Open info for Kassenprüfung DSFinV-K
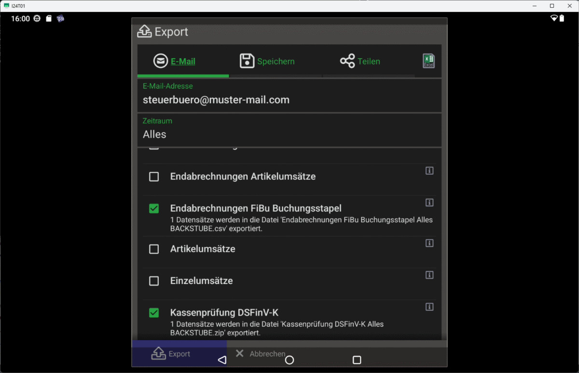This screenshot has height=373, width=579. [x=429, y=307]
